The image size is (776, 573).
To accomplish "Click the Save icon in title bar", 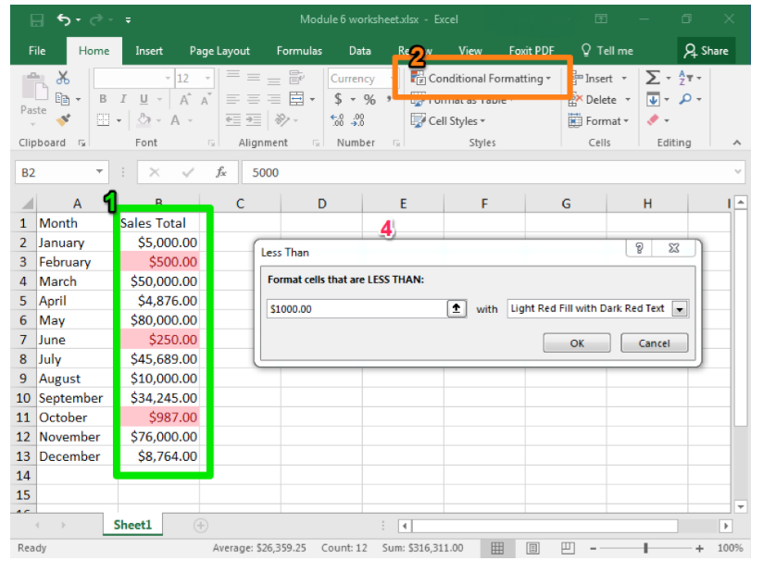I will 37,19.
